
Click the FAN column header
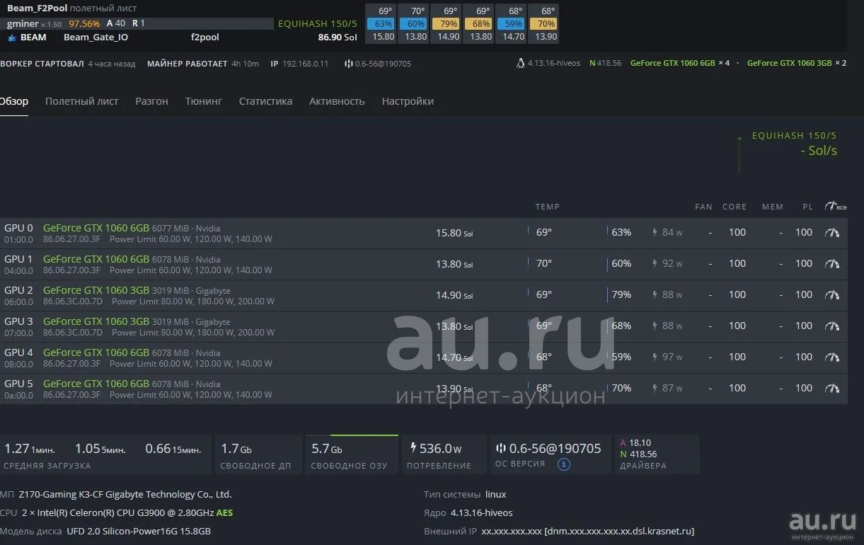[x=704, y=207]
